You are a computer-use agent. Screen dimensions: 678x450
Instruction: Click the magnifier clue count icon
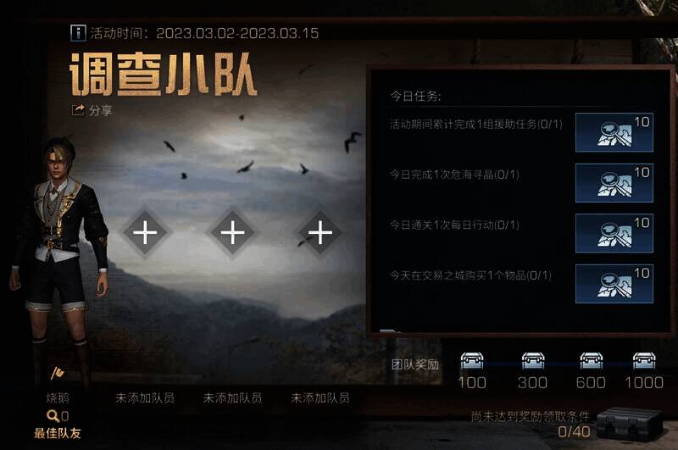[53, 416]
